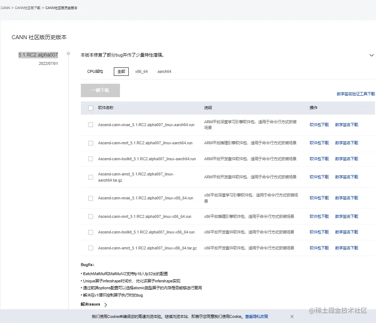
Task: Download digital signature for nnae aarch64
Action: coord(347,125)
